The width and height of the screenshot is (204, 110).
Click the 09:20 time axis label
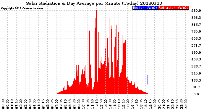(75, 104)
